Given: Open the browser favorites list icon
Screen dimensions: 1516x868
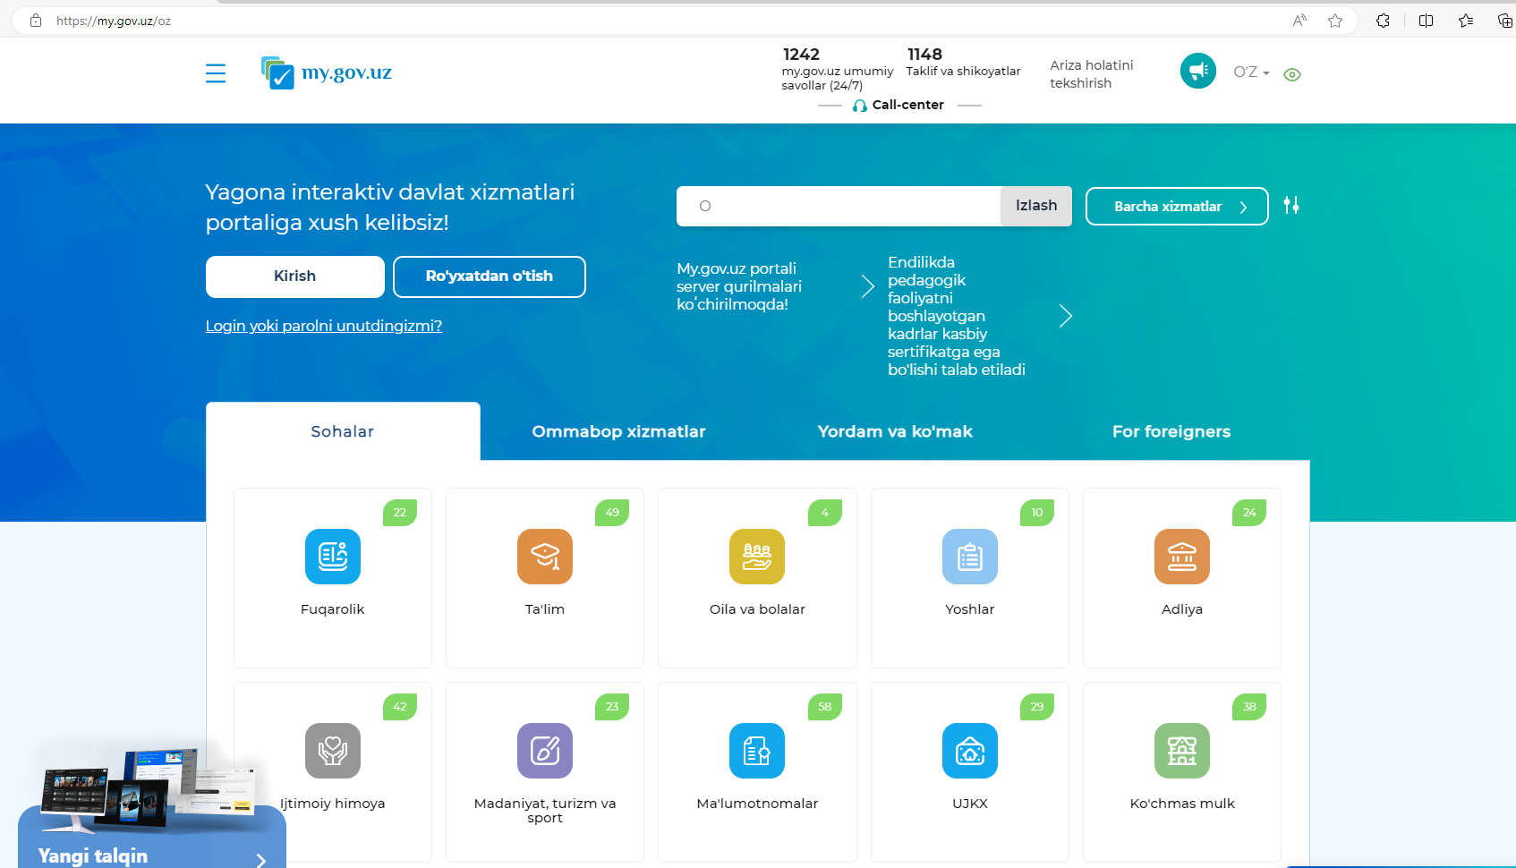Looking at the screenshot, I should point(1466,21).
